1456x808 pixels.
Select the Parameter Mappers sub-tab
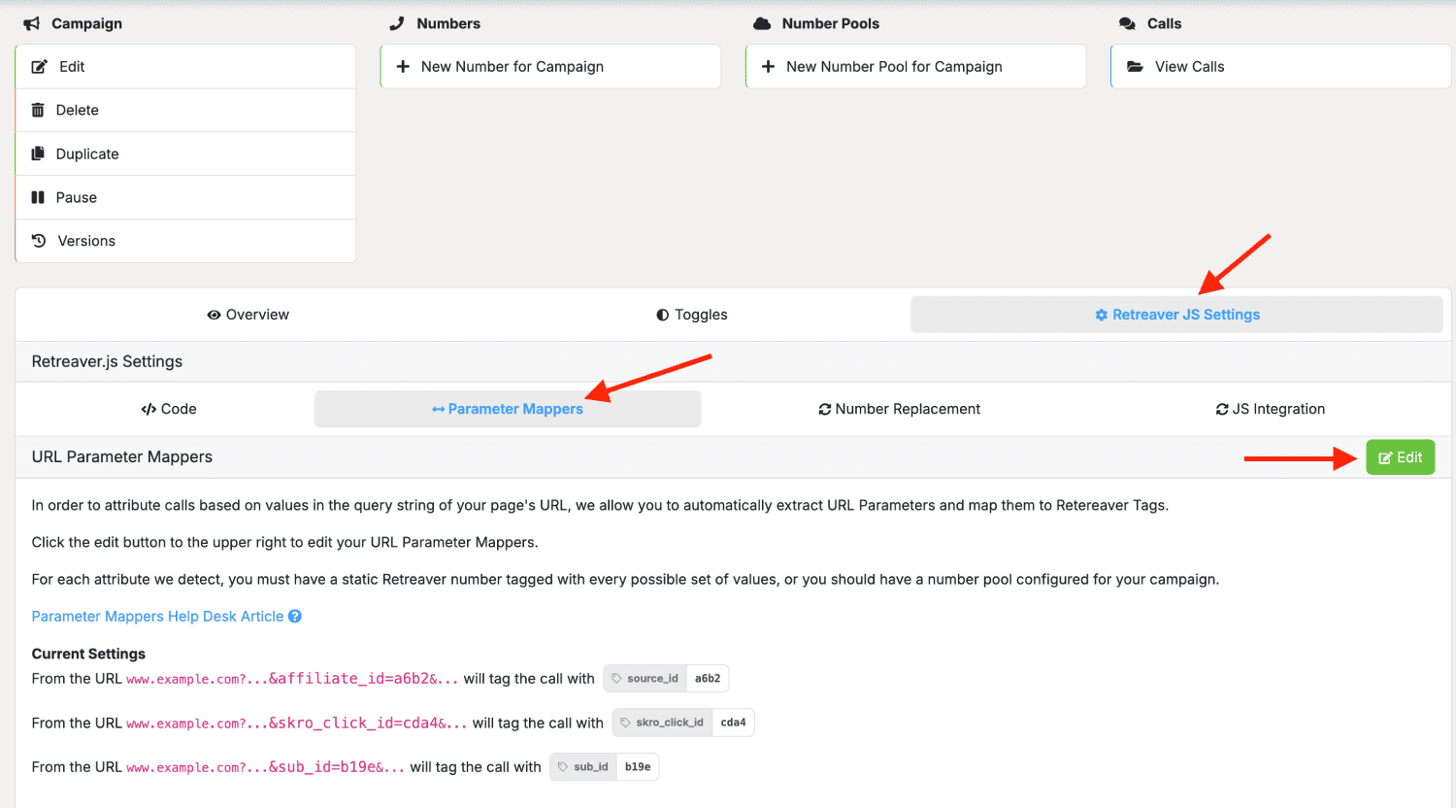click(508, 409)
